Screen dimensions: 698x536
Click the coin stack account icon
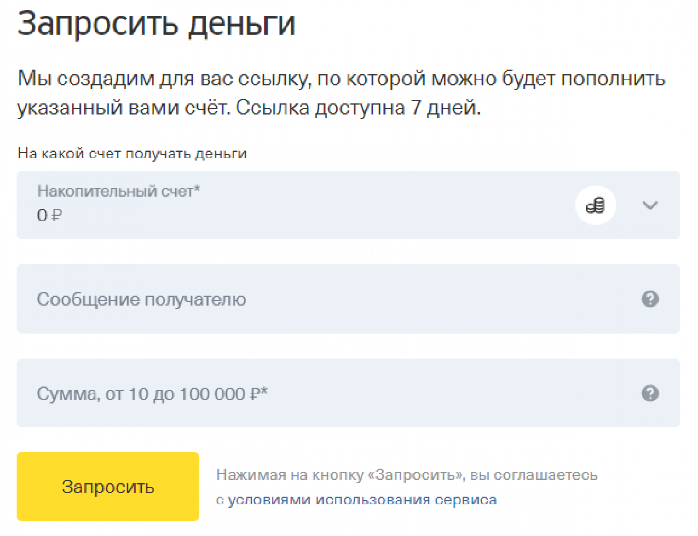[x=595, y=205]
